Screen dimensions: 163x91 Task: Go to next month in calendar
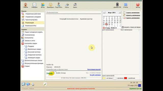tap(120, 13)
